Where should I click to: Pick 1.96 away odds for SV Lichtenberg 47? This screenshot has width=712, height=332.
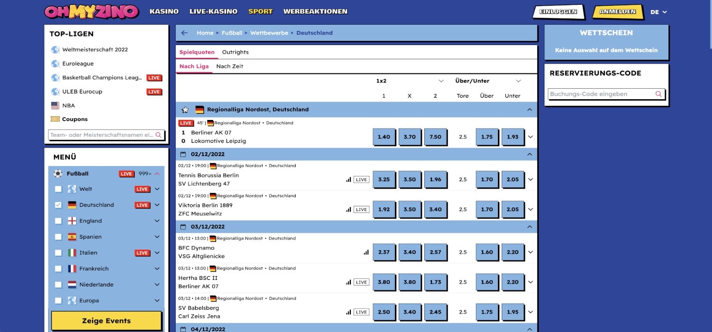point(435,179)
